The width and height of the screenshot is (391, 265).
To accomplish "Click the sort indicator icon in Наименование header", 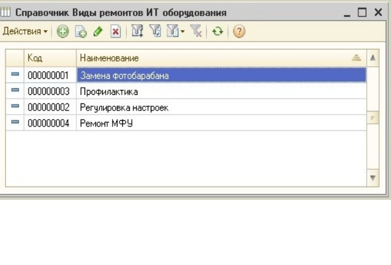I will pyautogui.click(x=357, y=58).
